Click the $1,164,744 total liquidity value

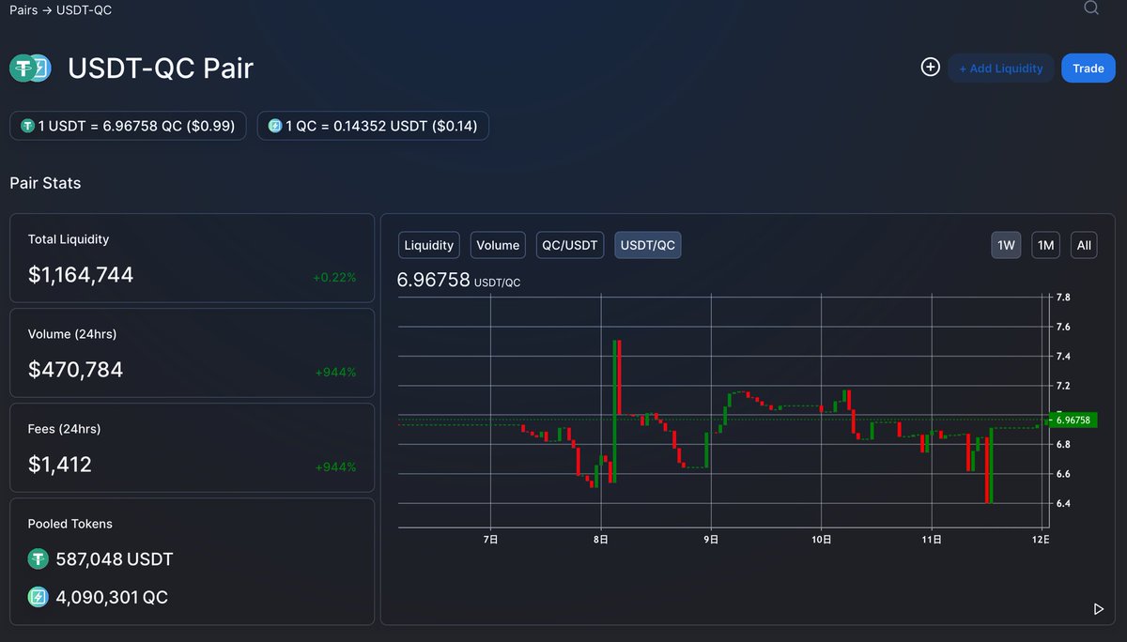tap(81, 275)
